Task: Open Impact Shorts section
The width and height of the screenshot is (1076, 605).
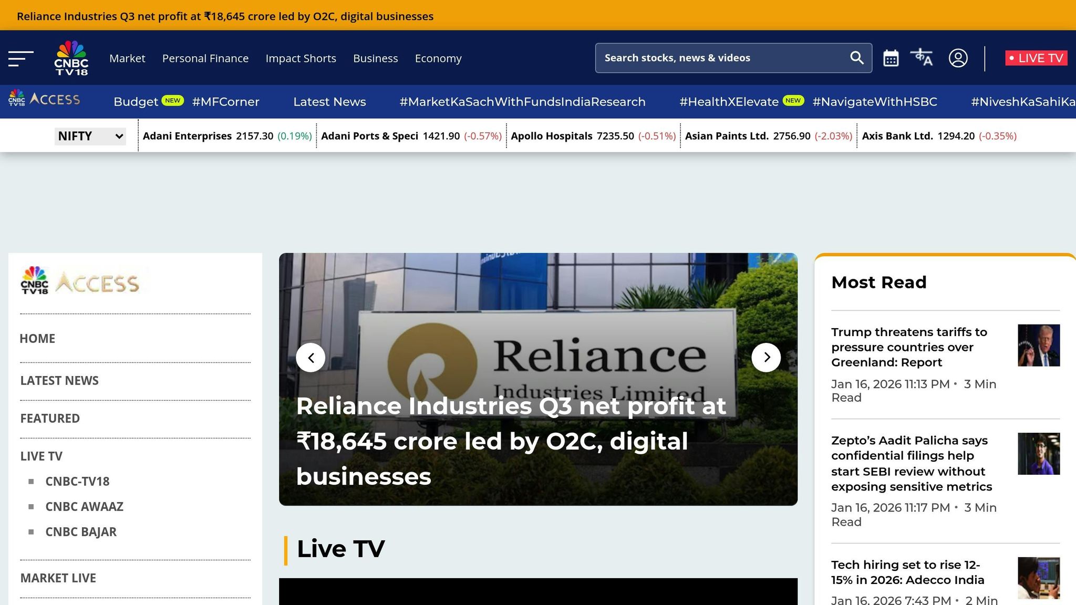Action: click(x=301, y=58)
